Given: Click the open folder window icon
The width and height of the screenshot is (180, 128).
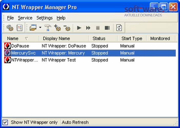Looking at the screenshot, I should click(x=33, y=28).
